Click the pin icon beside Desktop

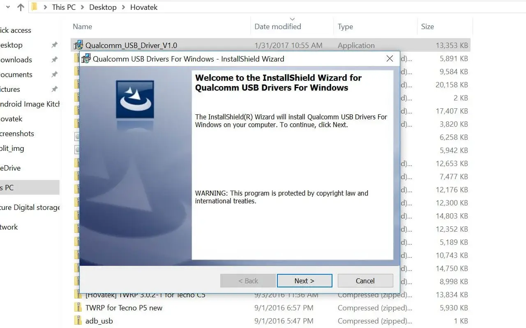[54, 45]
